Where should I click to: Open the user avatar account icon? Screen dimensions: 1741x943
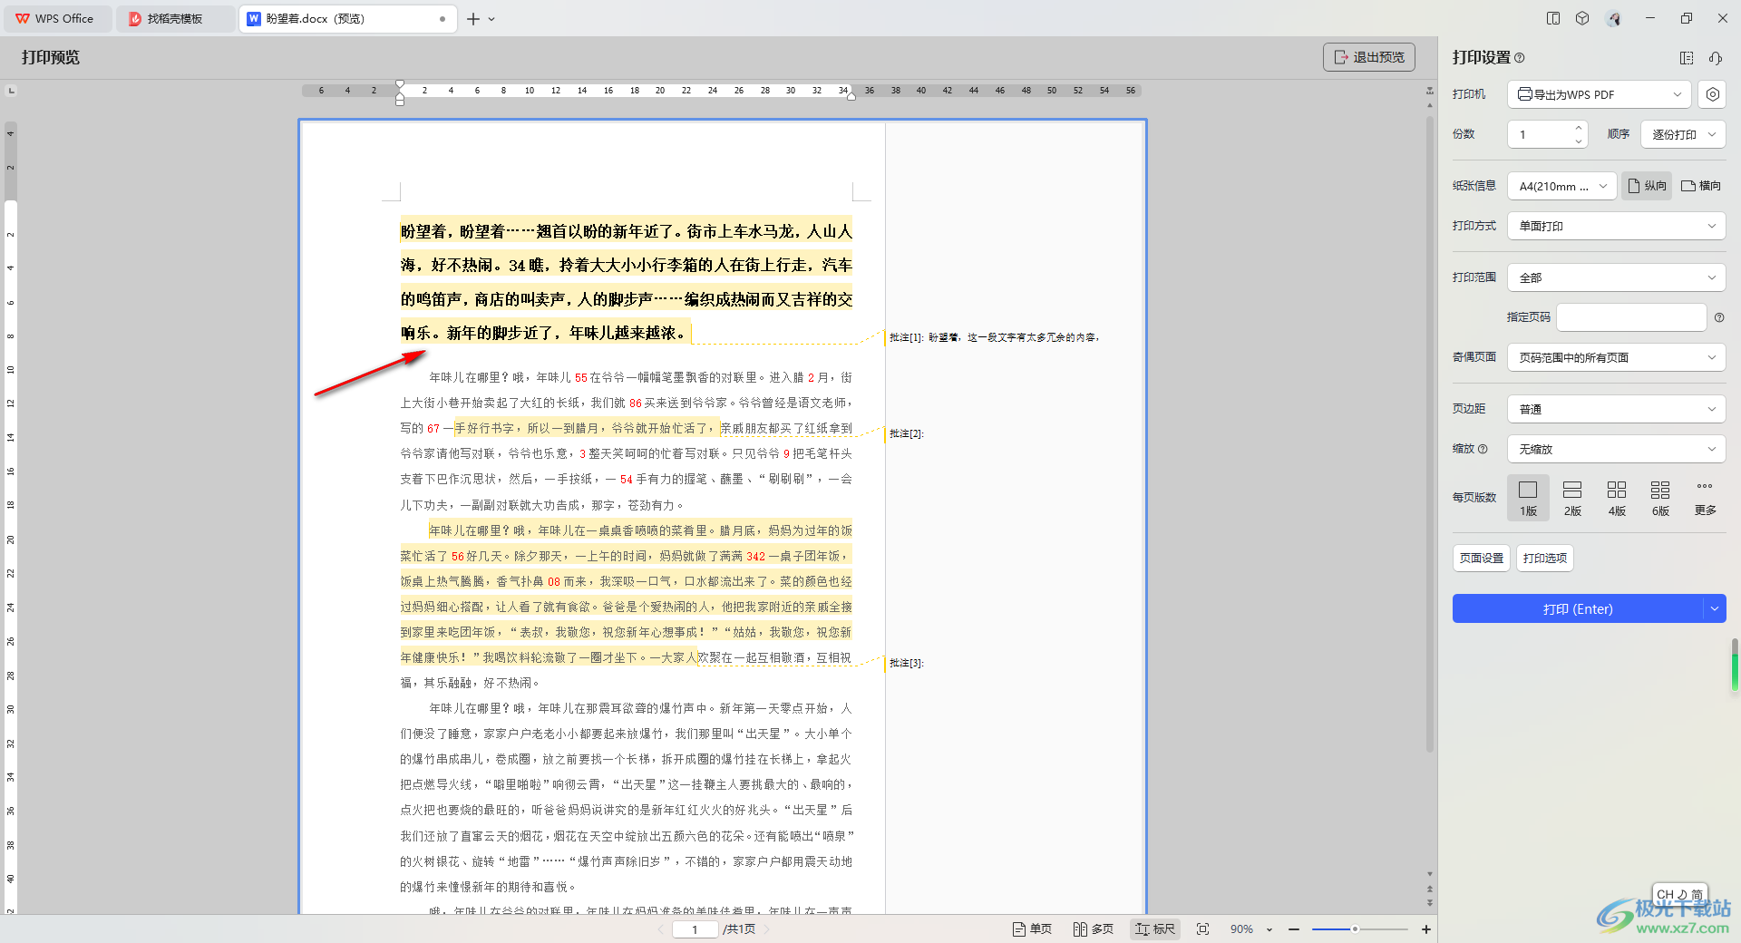(x=1613, y=18)
